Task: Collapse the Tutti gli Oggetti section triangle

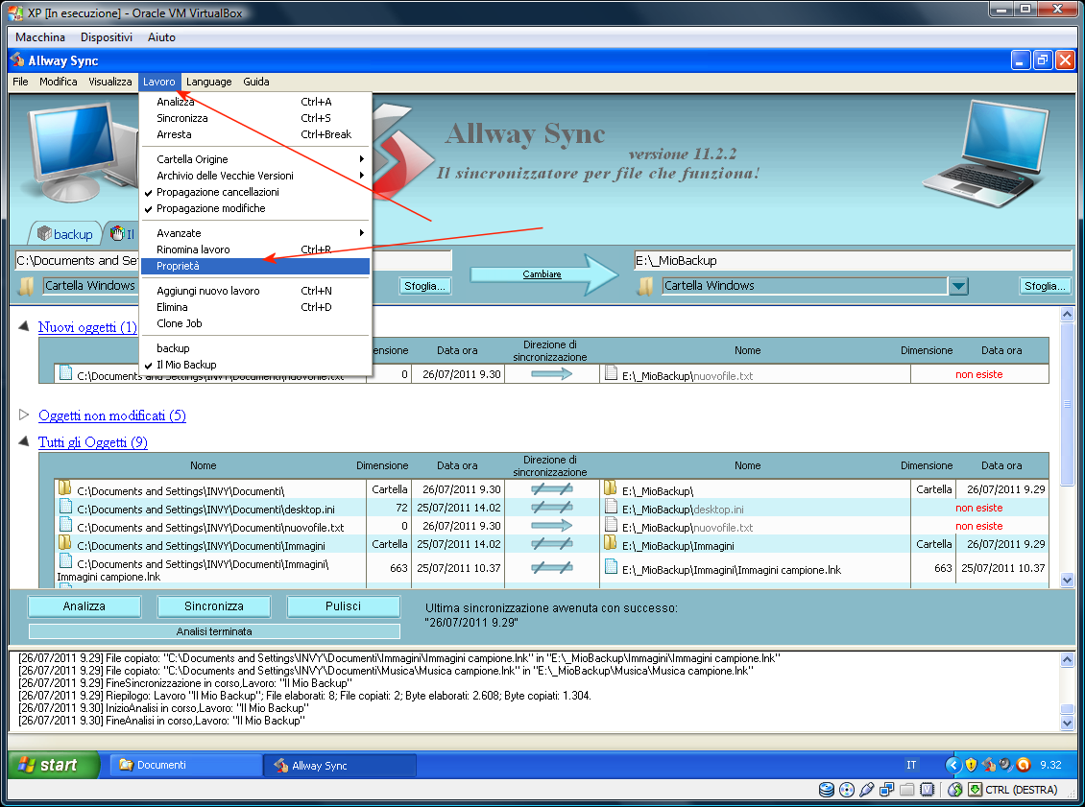Action: [x=24, y=441]
